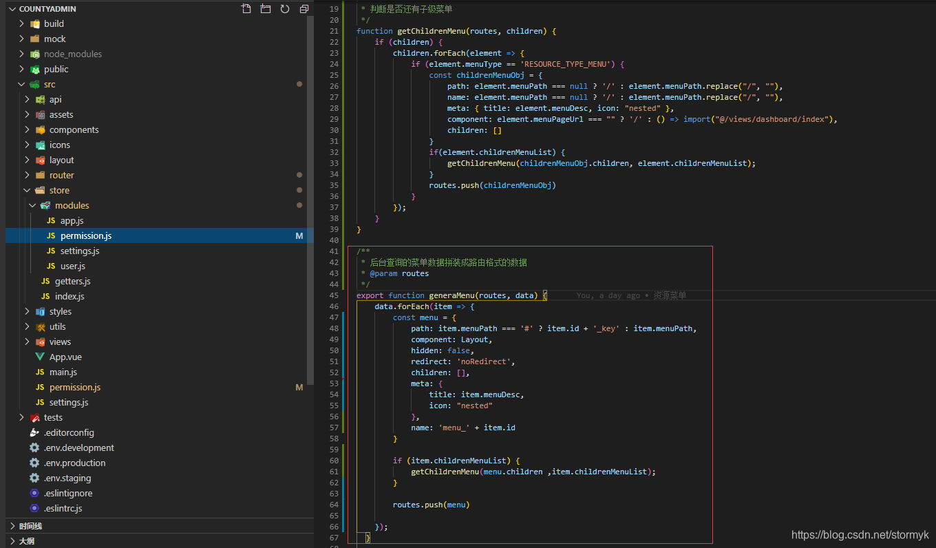The image size is (936, 548).
Task: Expand the public folder chevron
Action: point(22,69)
